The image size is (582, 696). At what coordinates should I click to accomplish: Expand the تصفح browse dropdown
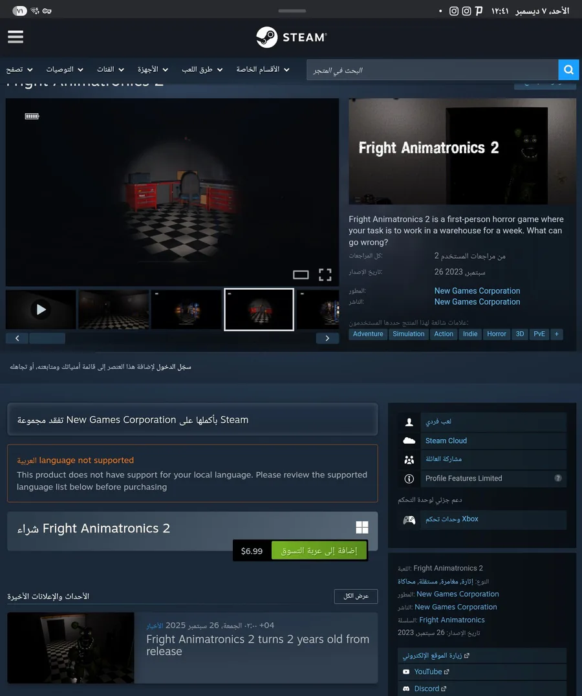point(19,70)
